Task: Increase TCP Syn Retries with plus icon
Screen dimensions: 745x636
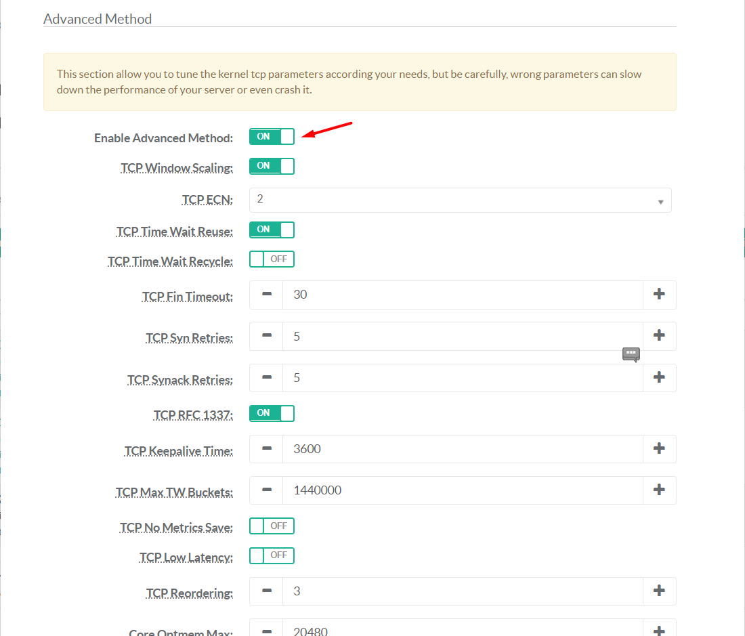Action: 659,336
